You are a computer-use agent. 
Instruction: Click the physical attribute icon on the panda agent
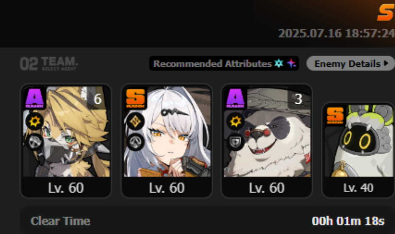coord(235,121)
